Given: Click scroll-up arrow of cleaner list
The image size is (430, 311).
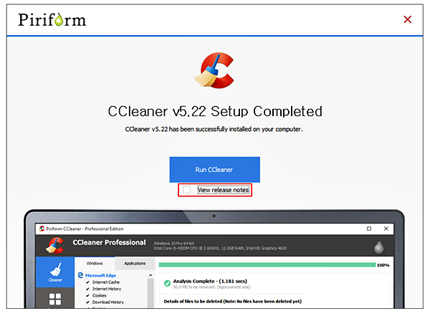Looking at the screenshot, I should coord(150,275).
